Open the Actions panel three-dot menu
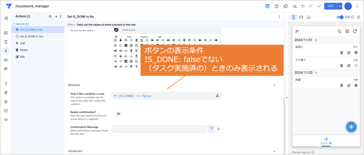The width and height of the screenshot is (364, 155). (61, 17)
